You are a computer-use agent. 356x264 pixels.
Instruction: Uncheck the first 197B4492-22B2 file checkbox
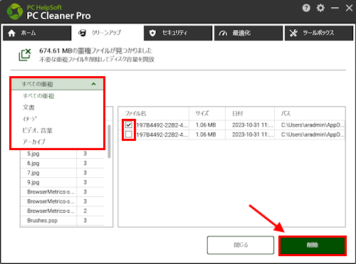129,125
